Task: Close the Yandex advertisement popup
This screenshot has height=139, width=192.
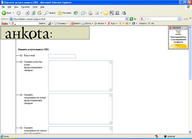Action: [x=187, y=28]
